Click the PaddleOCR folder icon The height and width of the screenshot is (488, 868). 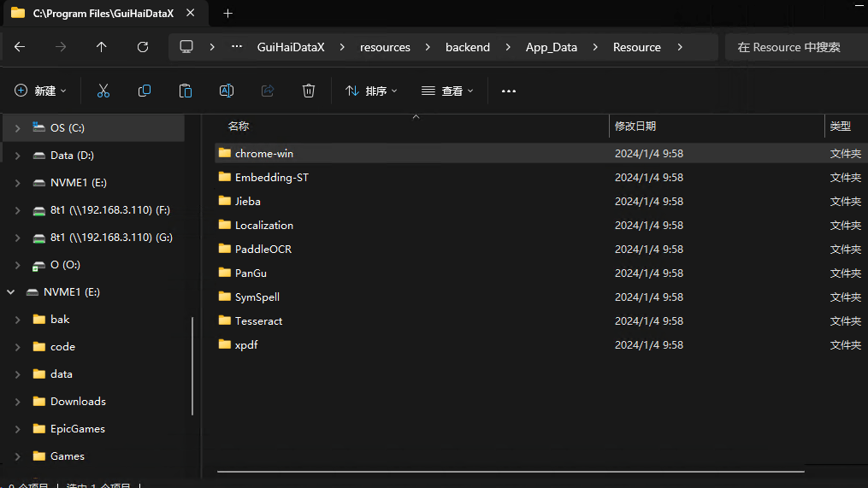pyautogui.click(x=224, y=249)
